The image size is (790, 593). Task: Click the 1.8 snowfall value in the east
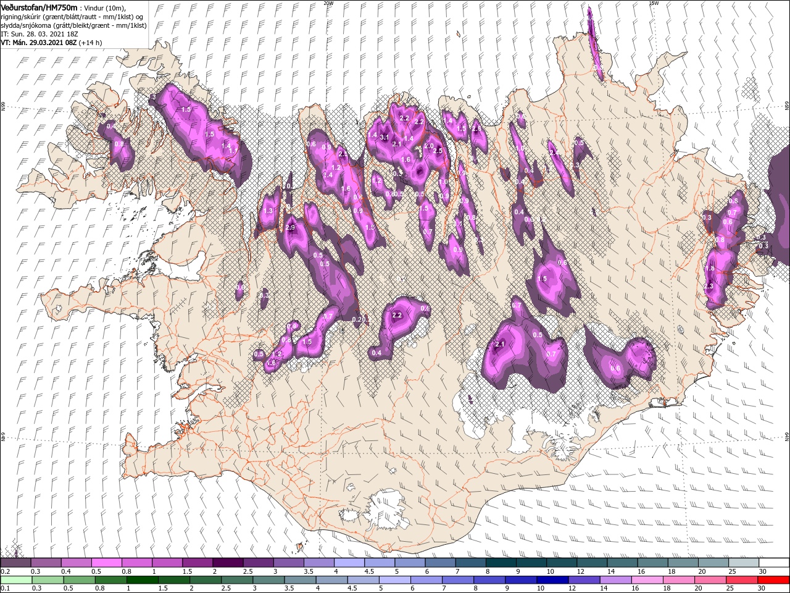710,269
